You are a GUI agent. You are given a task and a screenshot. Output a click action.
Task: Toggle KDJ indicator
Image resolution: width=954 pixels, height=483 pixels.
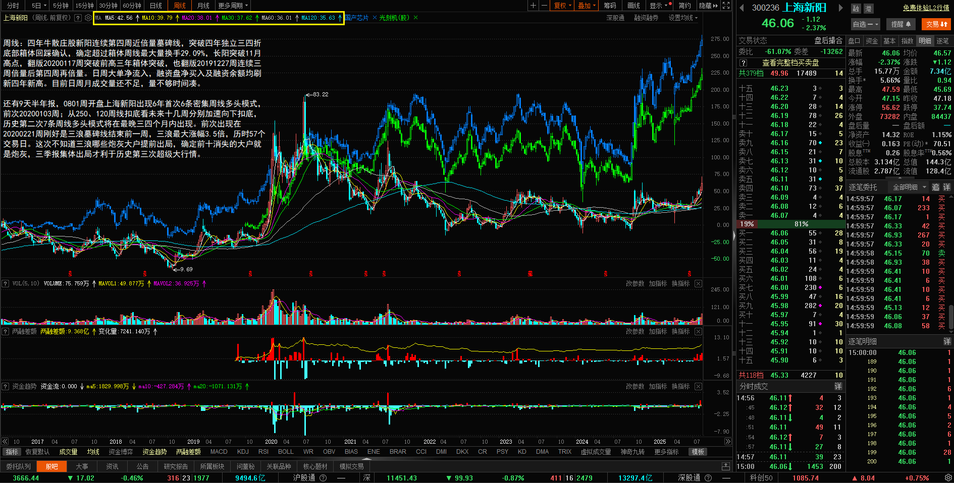pos(243,452)
